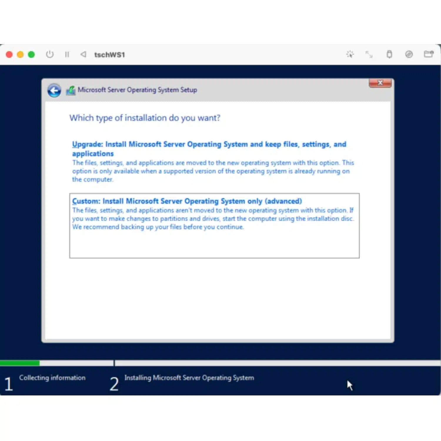The image size is (441, 441).
Task: Close the tschWS1 window with red button
Action: 9,54
